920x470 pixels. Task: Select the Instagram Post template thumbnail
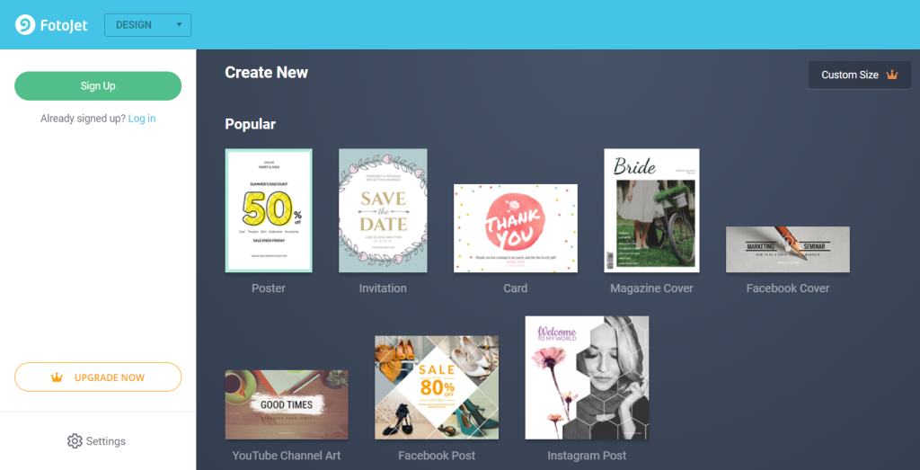pyautogui.click(x=587, y=377)
